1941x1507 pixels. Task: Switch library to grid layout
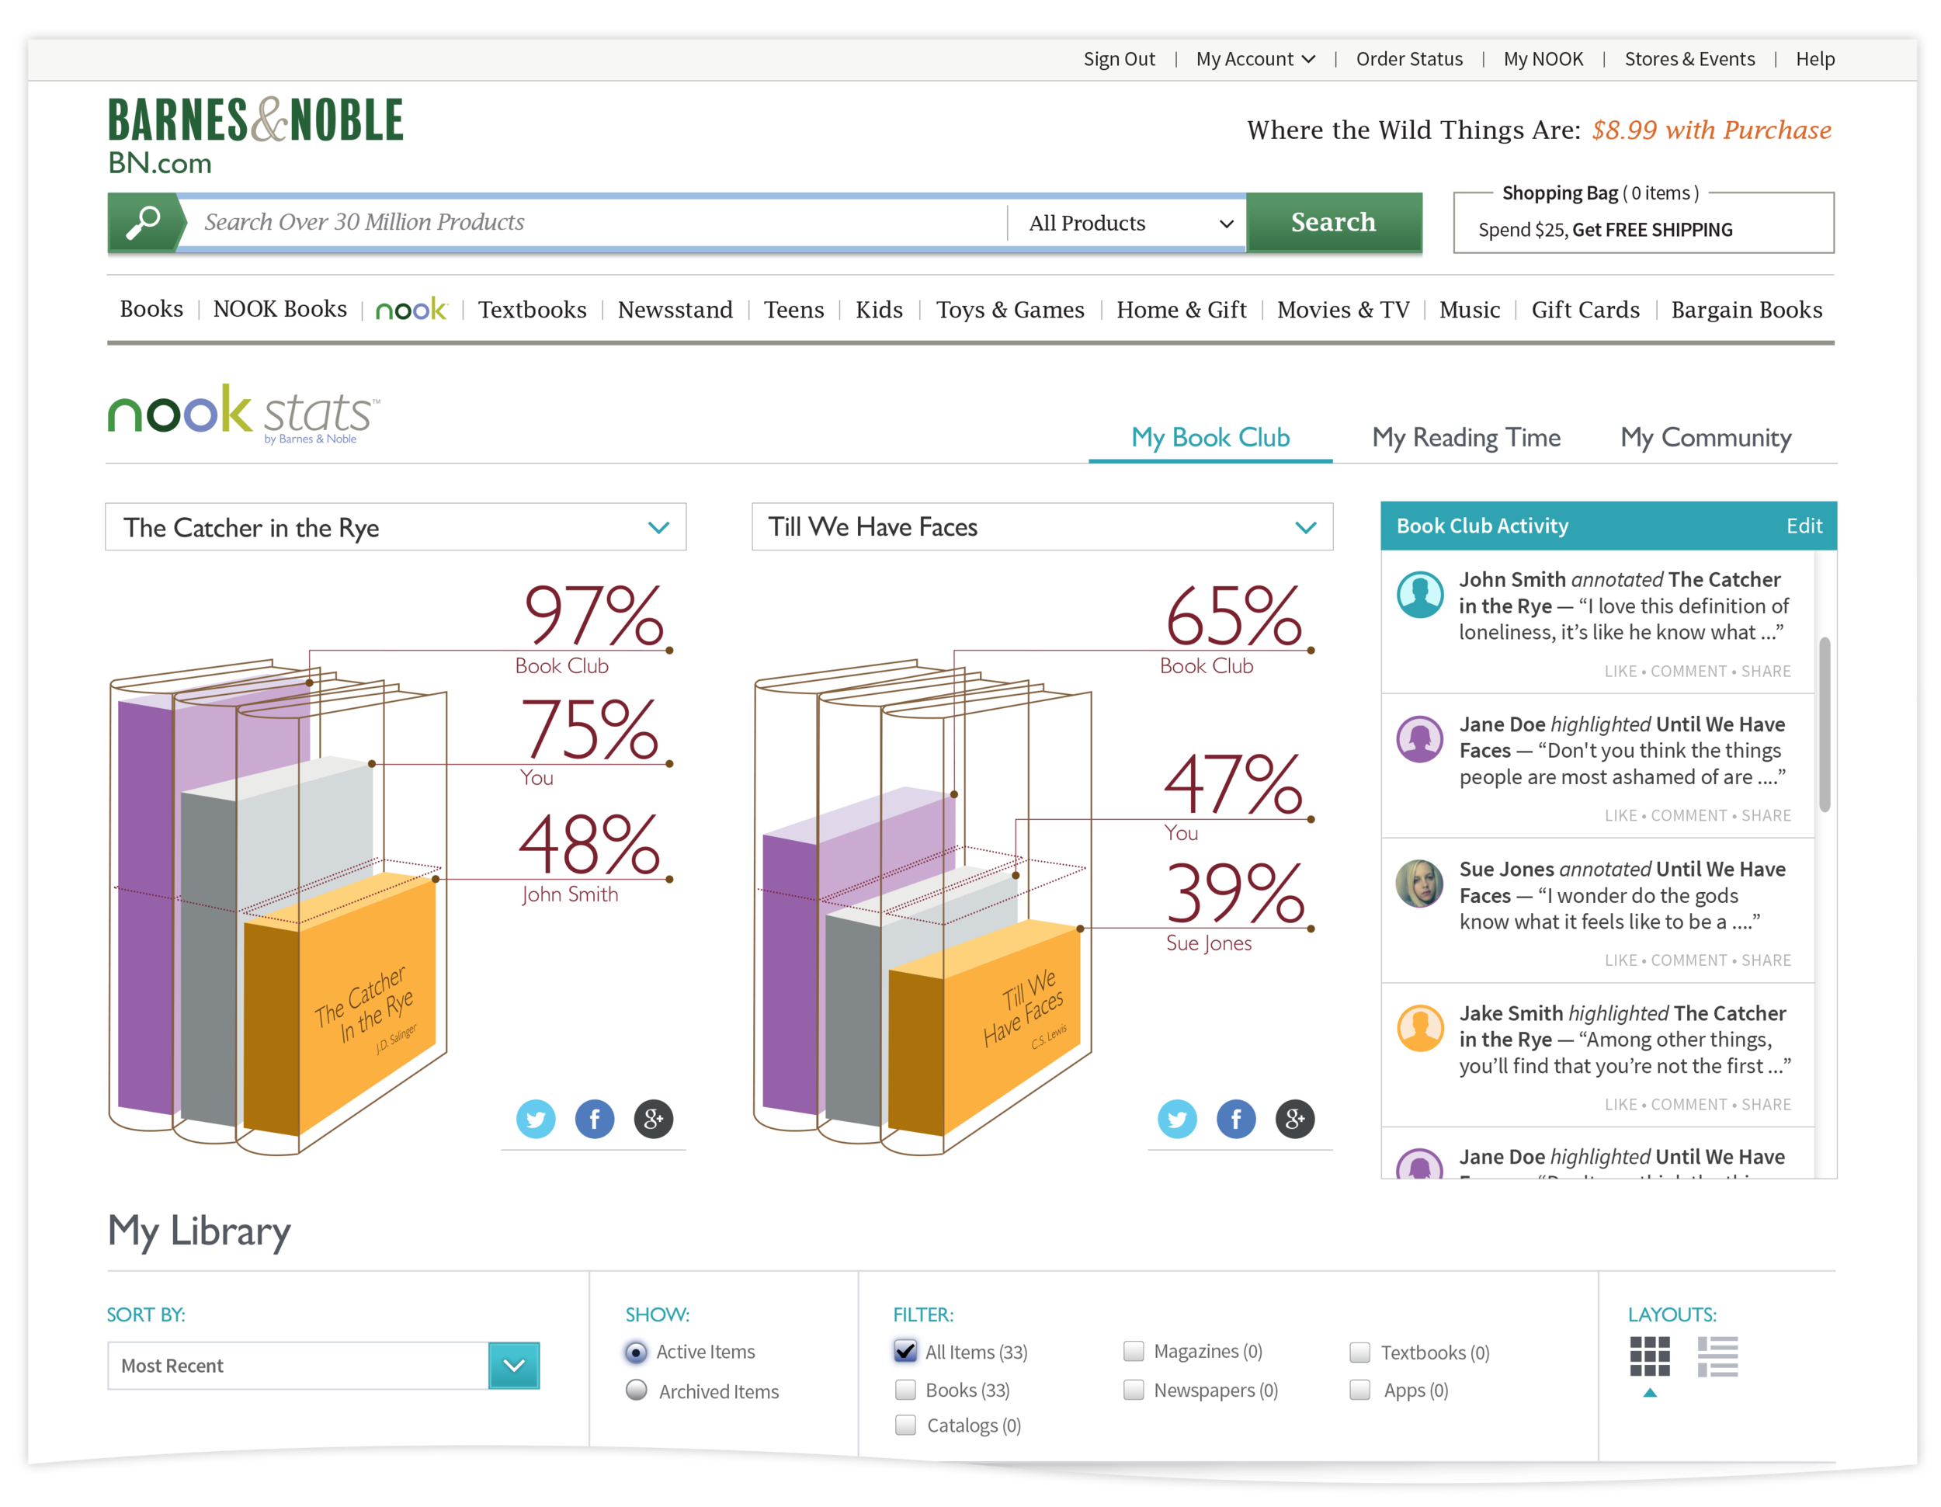pos(1650,1357)
